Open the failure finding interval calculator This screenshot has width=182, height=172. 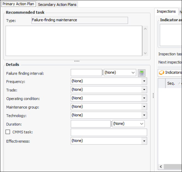coord(142,73)
